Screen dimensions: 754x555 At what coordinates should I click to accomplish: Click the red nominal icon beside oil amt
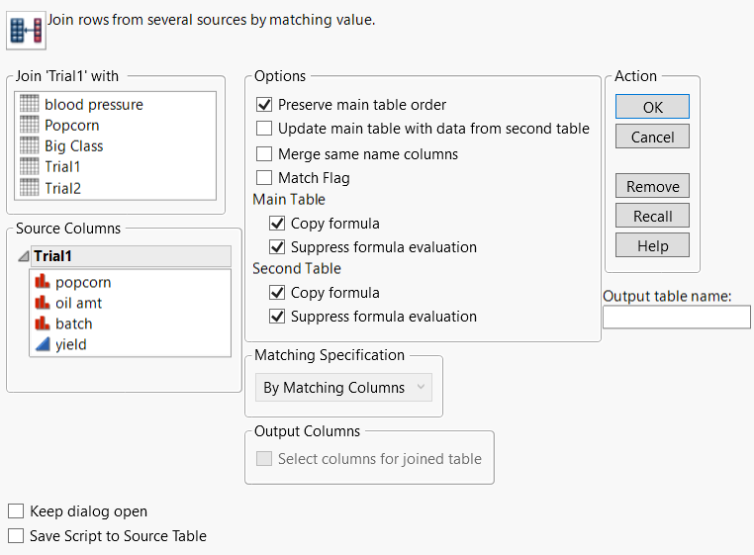[x=43, y=304]
